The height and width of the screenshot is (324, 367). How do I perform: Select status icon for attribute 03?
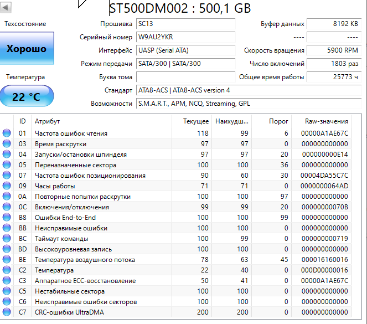point(7,143)
